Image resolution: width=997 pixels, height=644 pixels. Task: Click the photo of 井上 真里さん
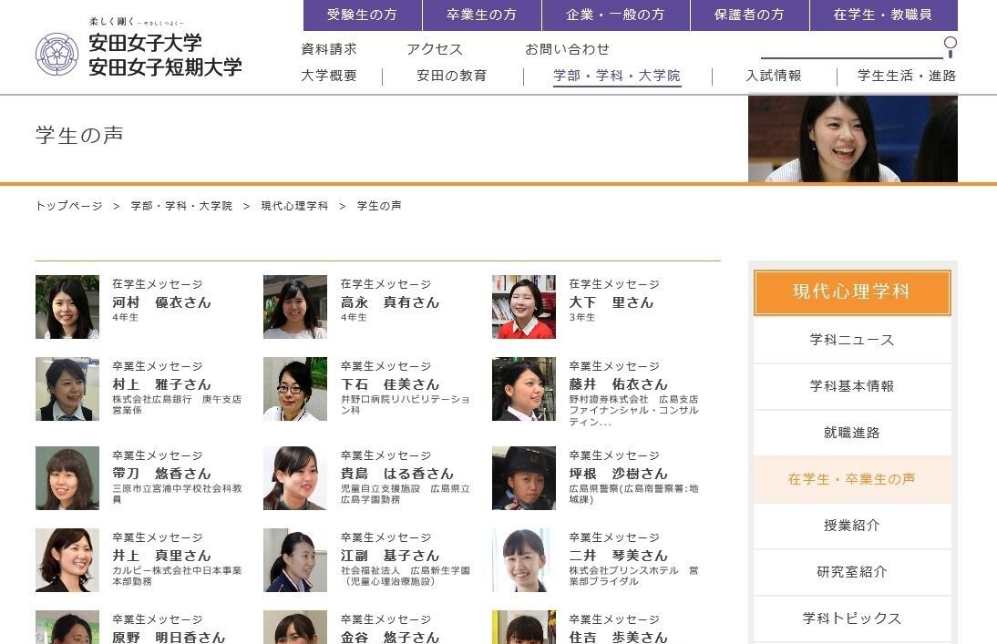[x=67, y=560]
